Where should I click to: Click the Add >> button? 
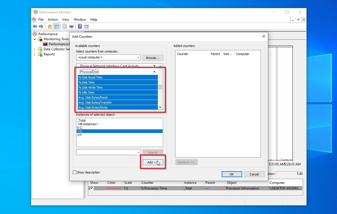tap(153, 162)
